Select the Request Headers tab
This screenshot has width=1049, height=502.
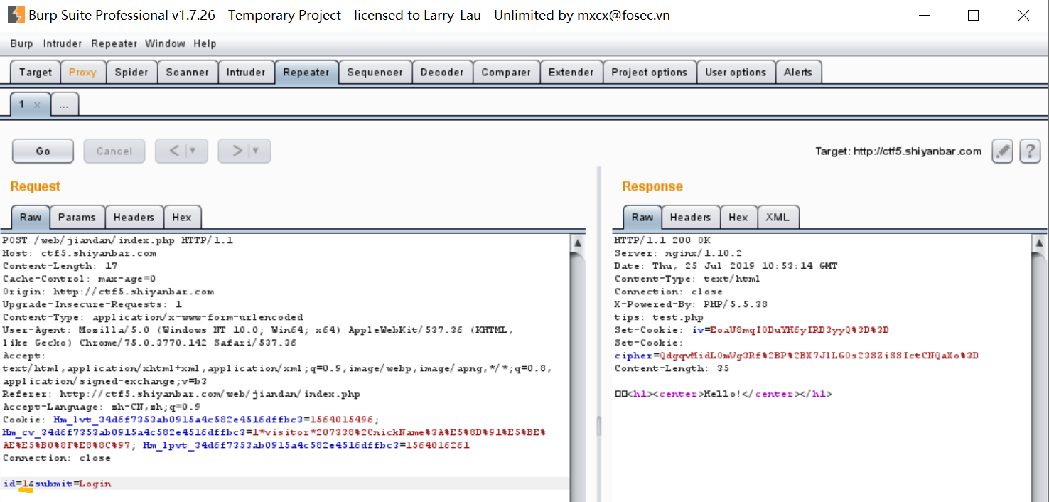134,218
